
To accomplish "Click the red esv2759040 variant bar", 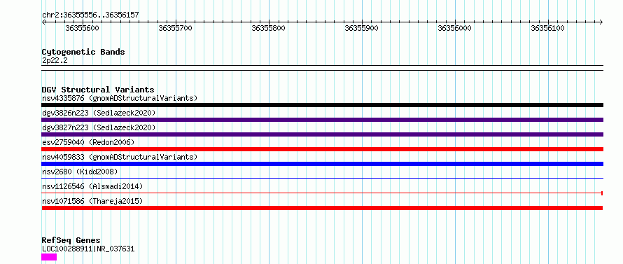I will click(322, 149).
